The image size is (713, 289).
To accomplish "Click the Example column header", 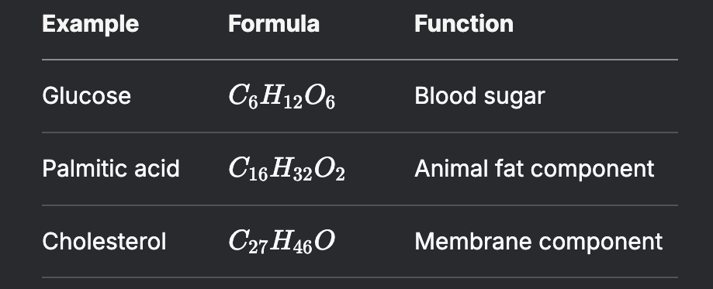I will 91,23.
